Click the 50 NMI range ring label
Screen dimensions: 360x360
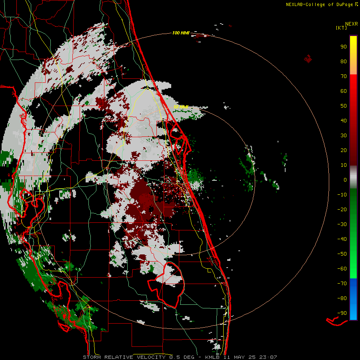pyautogui.click(x=181, y=107)
